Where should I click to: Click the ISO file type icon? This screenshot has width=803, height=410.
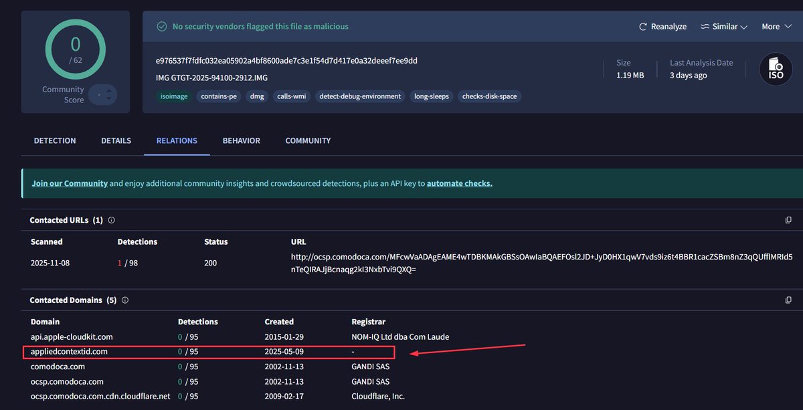click(776, 69)
